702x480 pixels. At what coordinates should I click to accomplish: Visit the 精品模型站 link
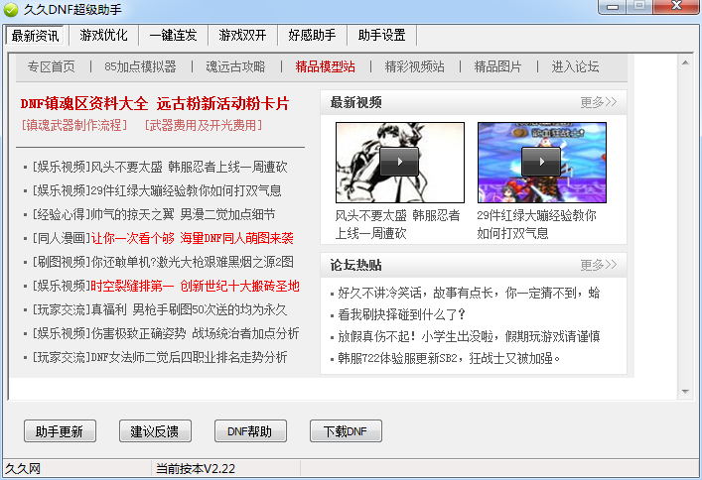point(326,67)
